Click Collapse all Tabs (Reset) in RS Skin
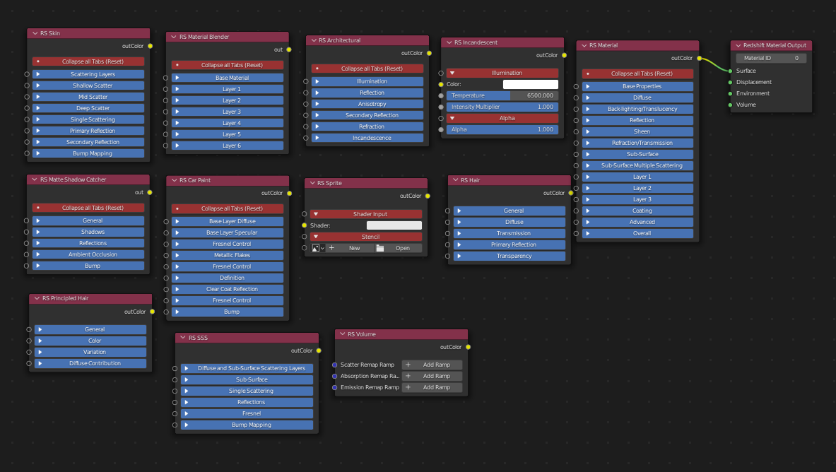This screenshot has height=472, width=836. (x=88, y=62)
